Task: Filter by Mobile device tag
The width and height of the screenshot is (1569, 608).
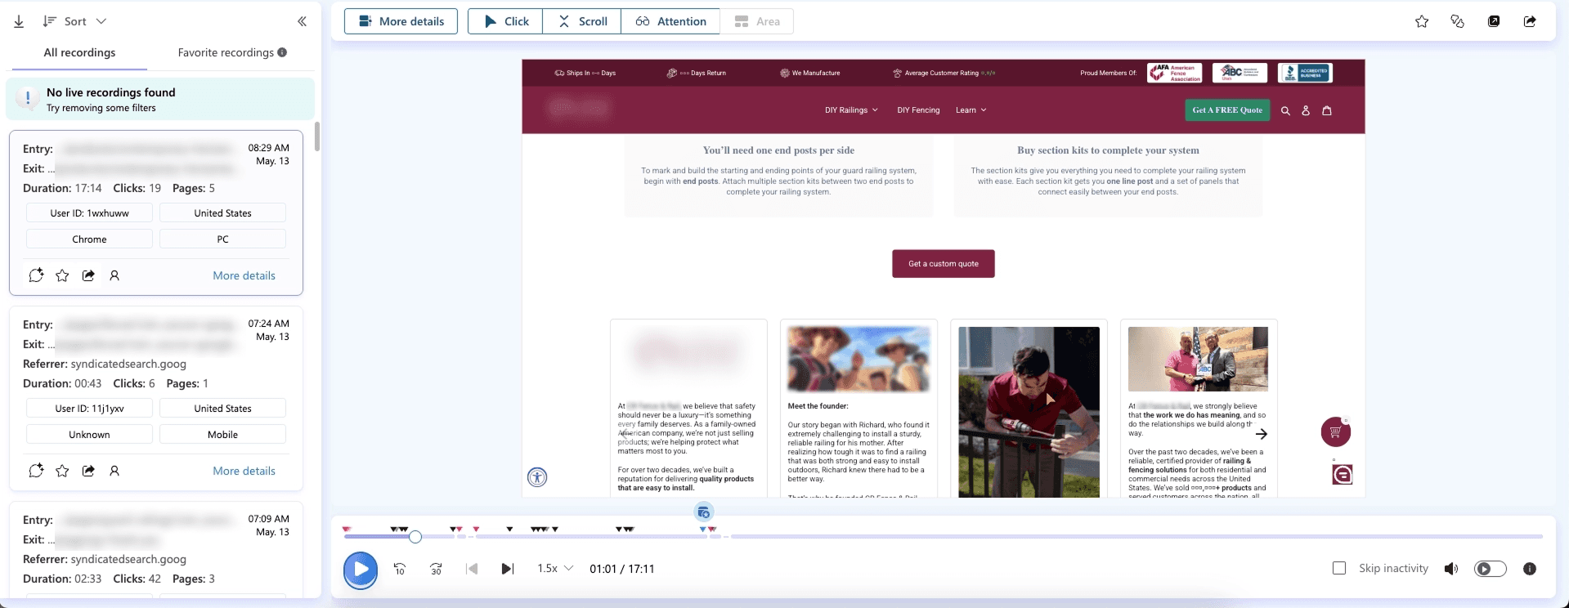Action: 222,435
